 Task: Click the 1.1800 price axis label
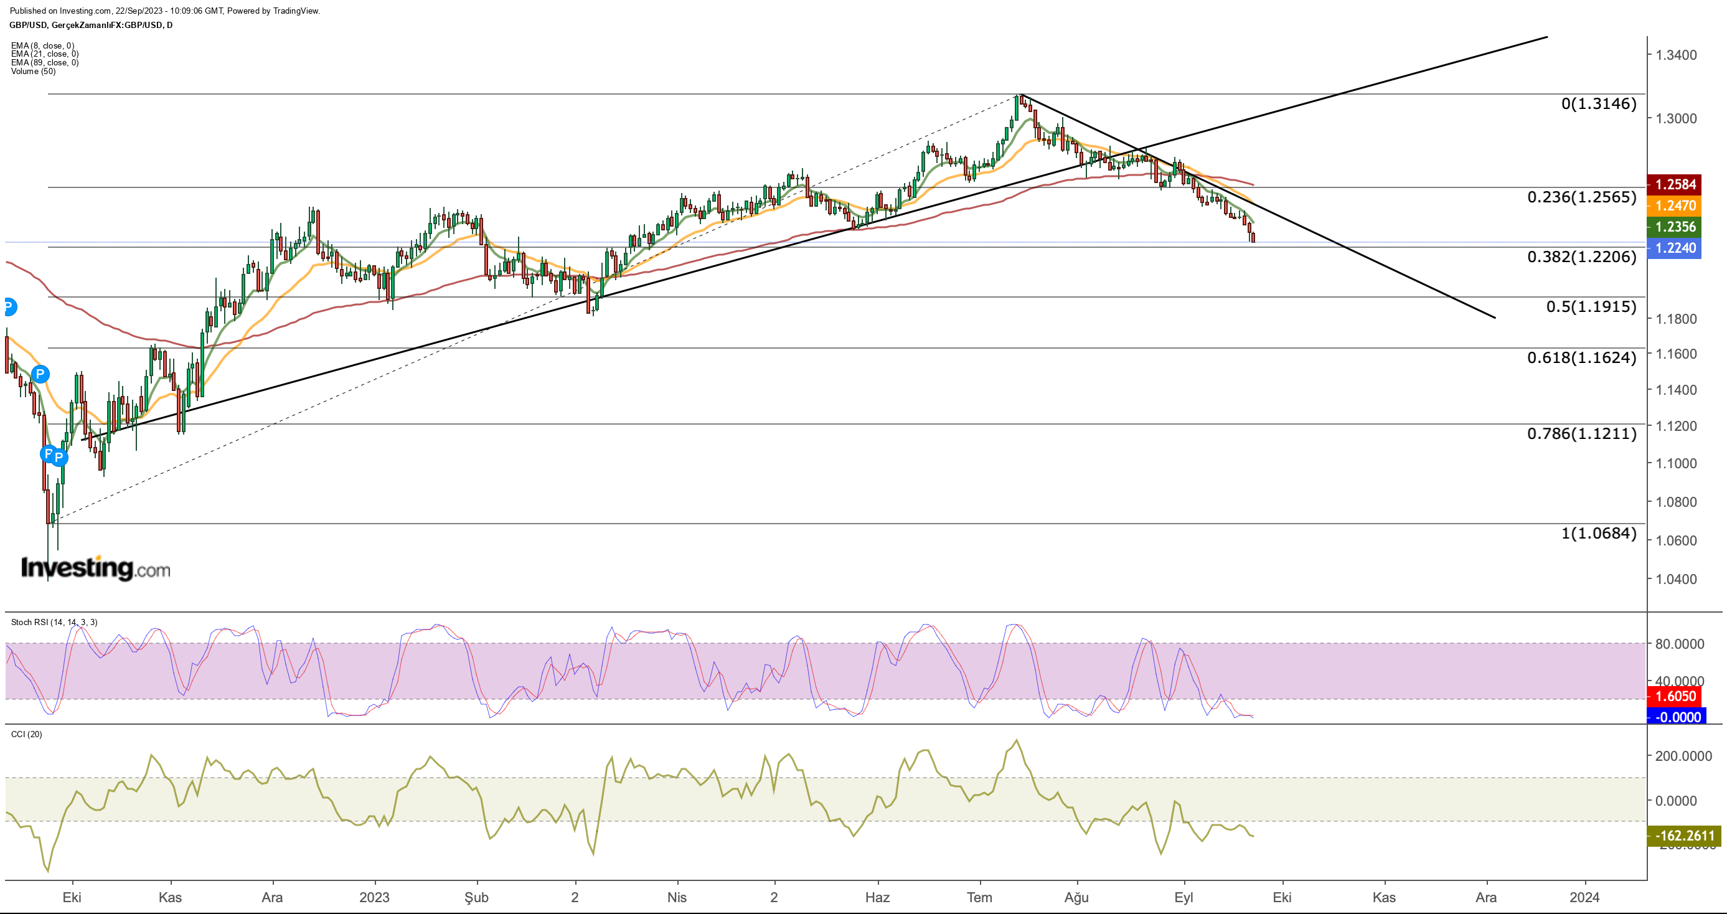(x=1676, y=319)
